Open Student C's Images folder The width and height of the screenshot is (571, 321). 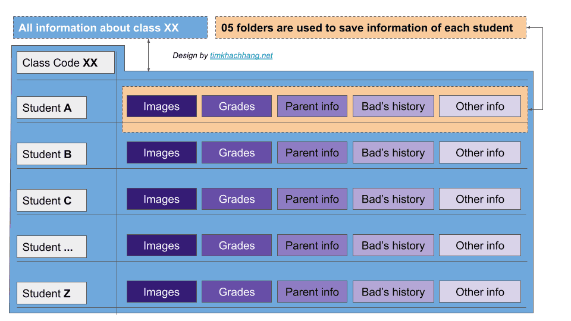tap(161, 199)
